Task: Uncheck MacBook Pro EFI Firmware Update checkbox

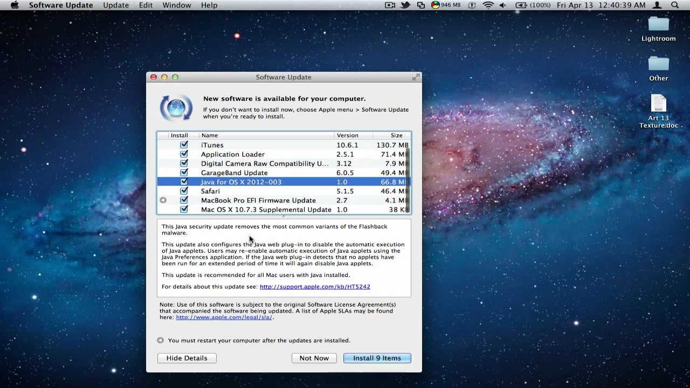Action: pos(184,200)
